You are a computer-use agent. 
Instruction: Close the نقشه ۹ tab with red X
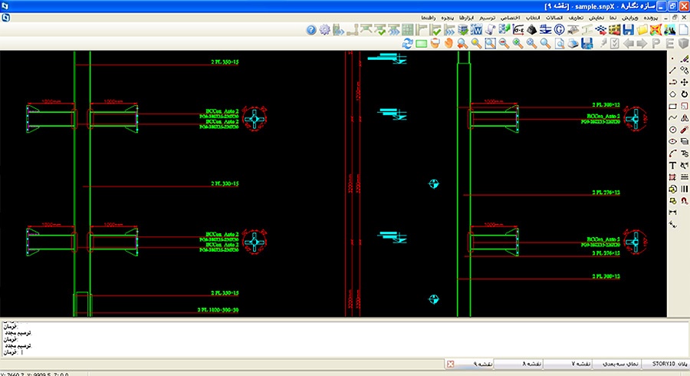[451, 363]
